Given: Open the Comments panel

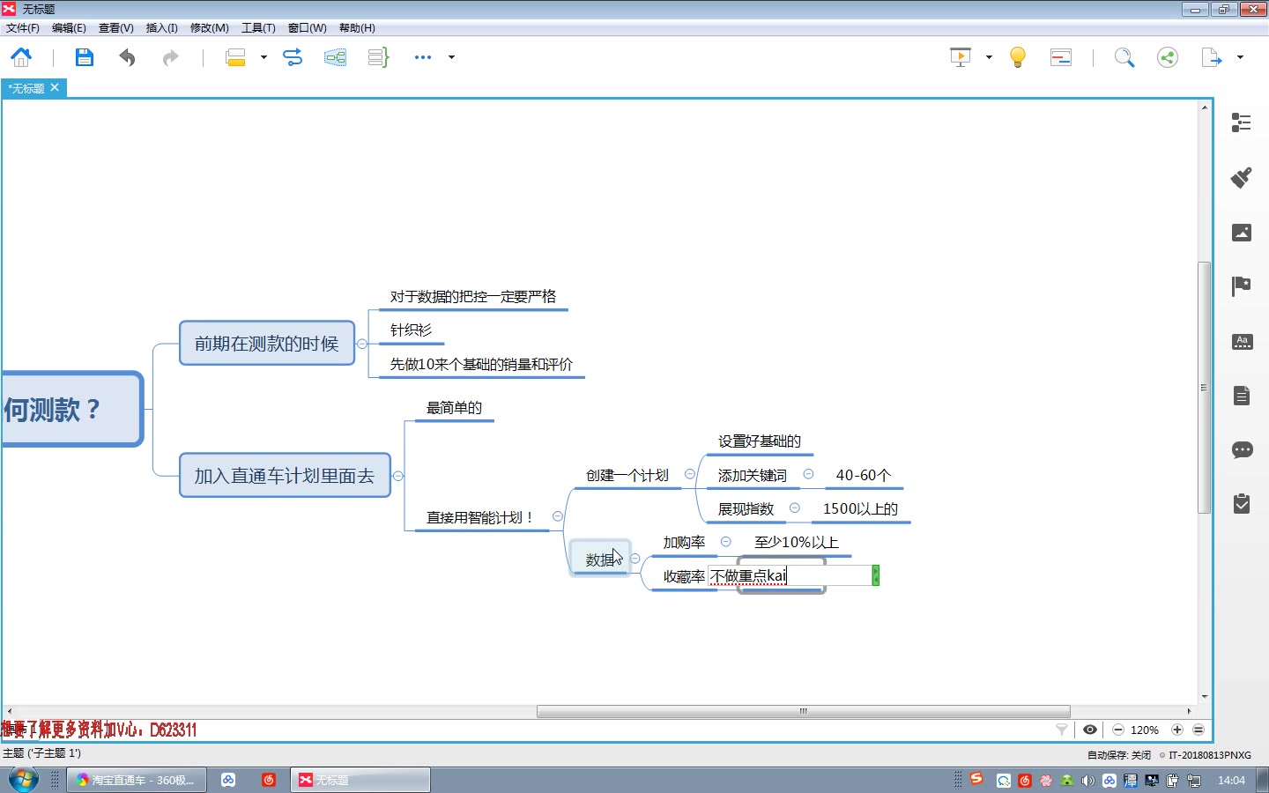Looking at the screenshot, I should coord(1242,450).
